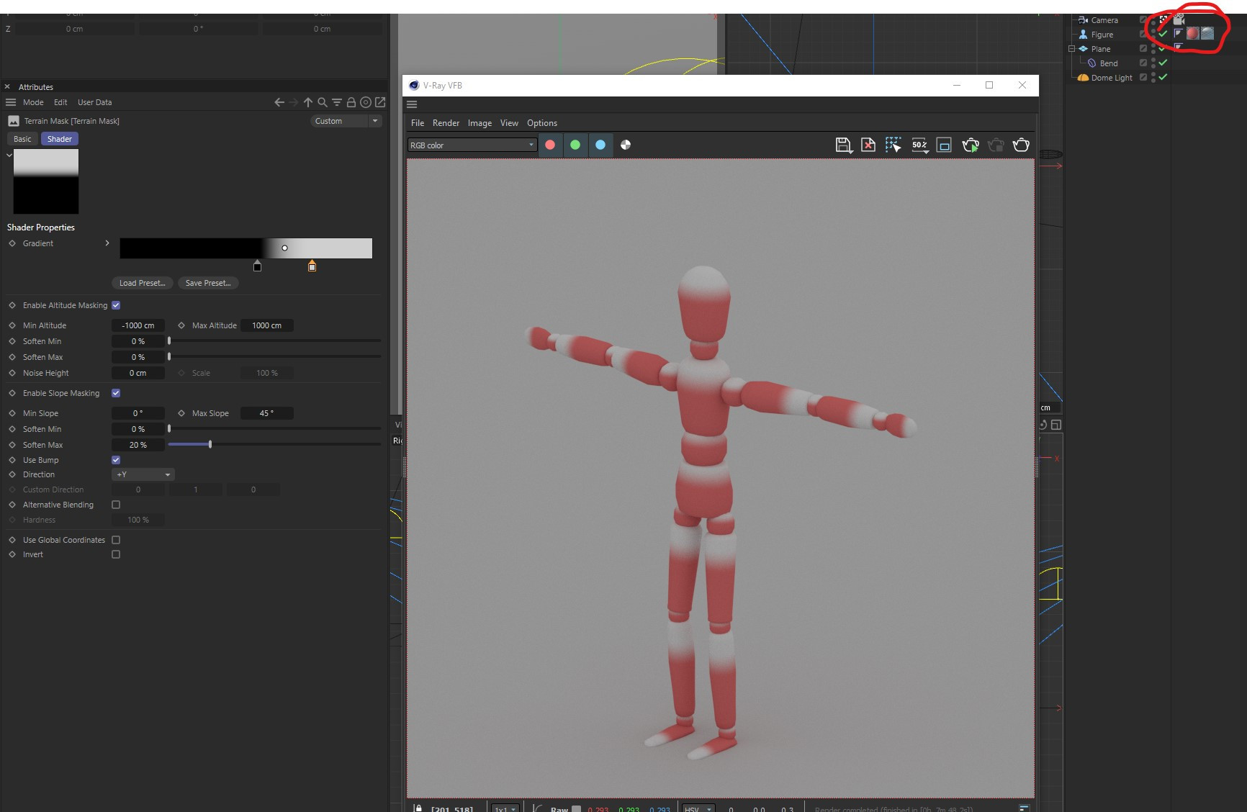Click the phong tag on Figure object
The image size is (1247, 812).
[1179, 33]
